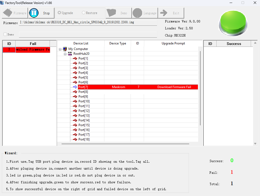Select the Restore radio button
The width and height of the screenshot is (260, 196).
coord(83,13)
